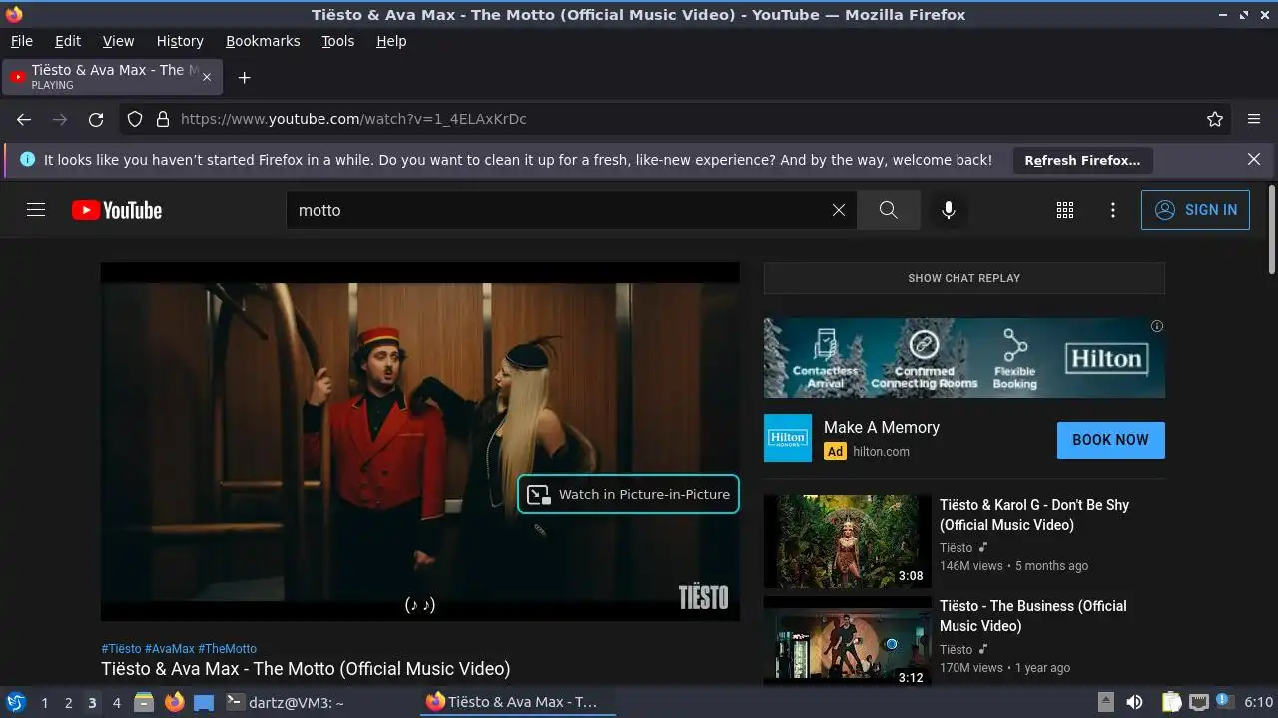The width and height of the screenshot is (1278, 718).
Task: Open the hilton.com ad link
Action: [881, 452]
